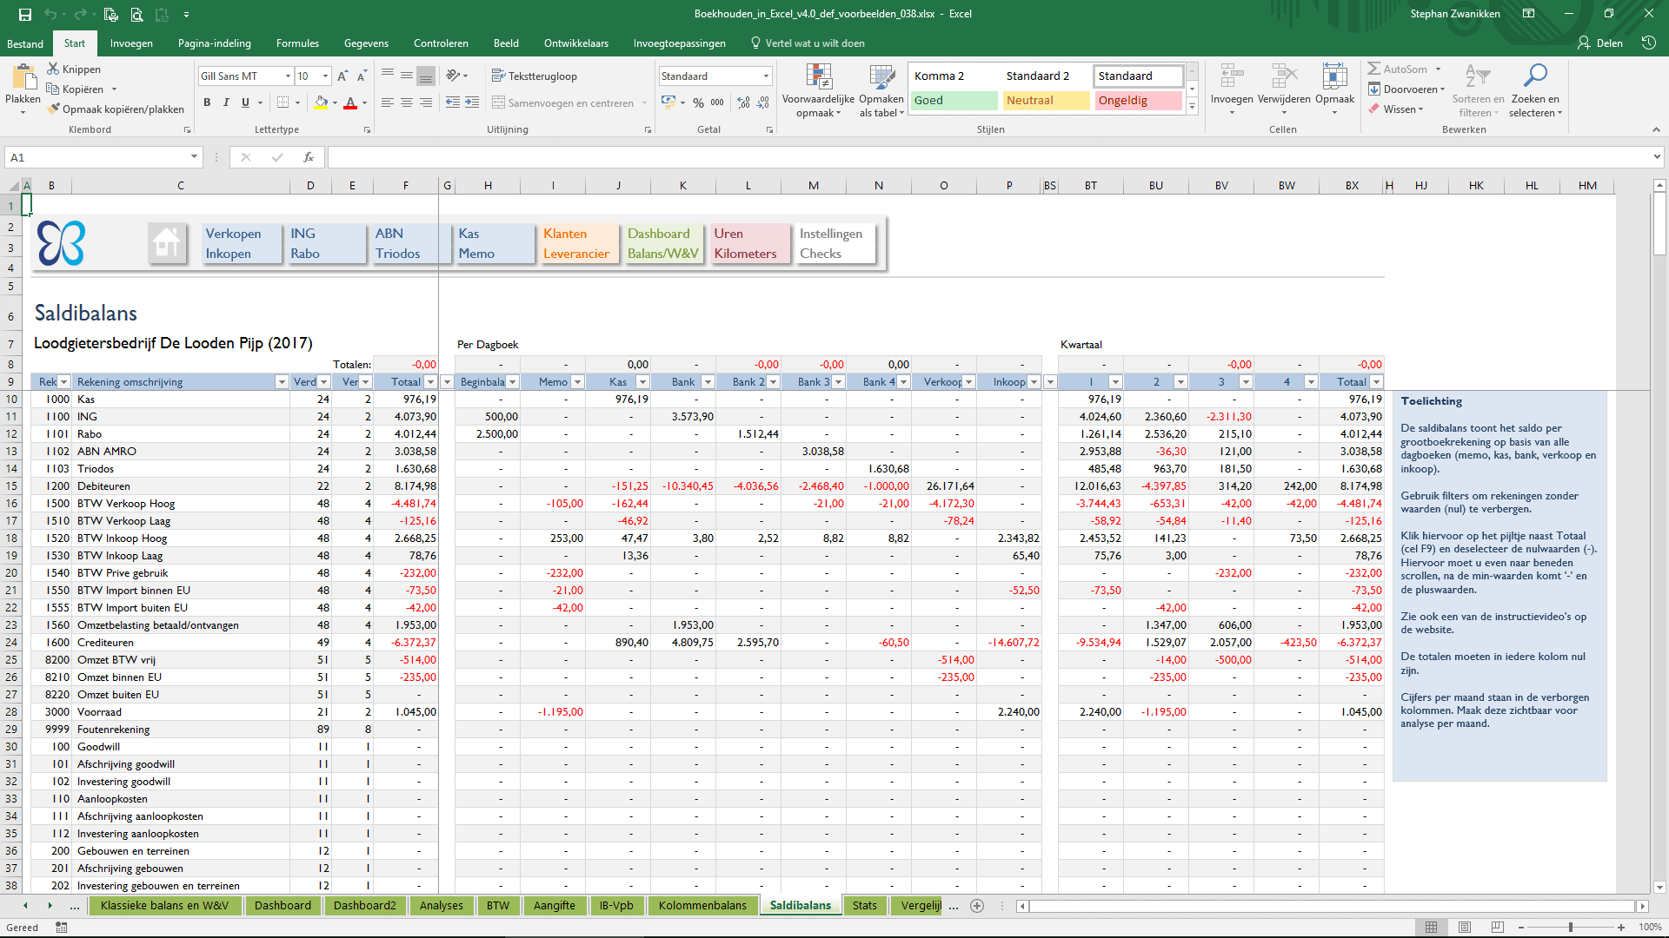The image size is (1669, 938).
Task: Click the Verkopen Inkopen navigation button
Action: pos(240,243)
